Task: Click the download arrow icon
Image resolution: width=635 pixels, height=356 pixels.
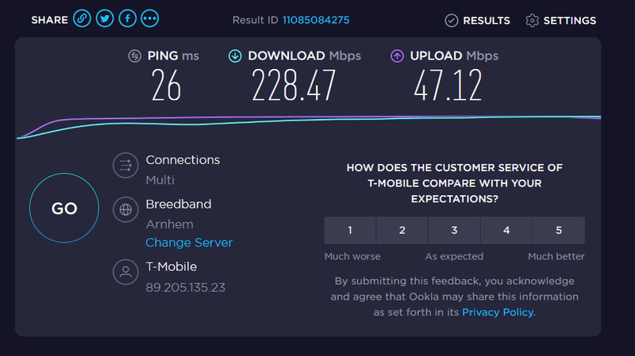Action: pos(235,56)
